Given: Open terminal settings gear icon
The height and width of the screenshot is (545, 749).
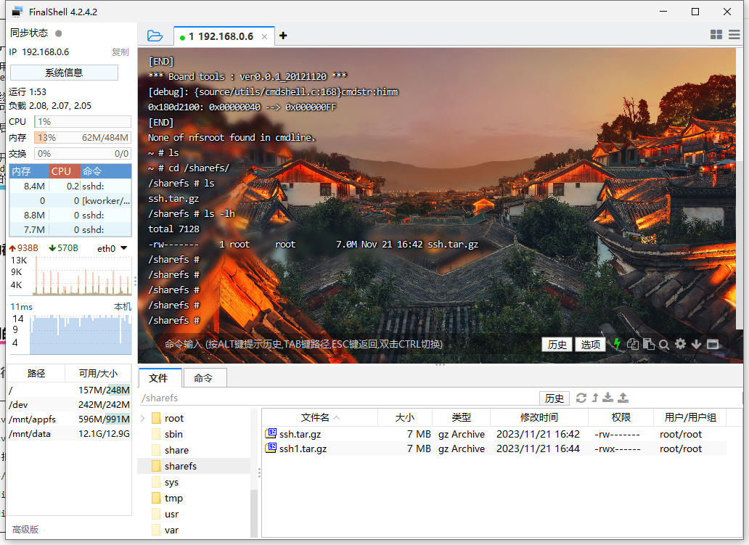Looking at the screenshot, I should 680,344.
